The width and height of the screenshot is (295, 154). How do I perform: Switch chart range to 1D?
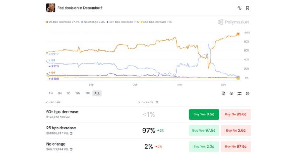pyautogui.click(x=69, y=93)
